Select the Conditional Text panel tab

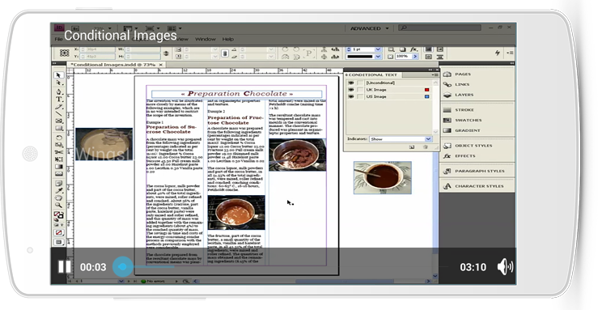point(372,74)
